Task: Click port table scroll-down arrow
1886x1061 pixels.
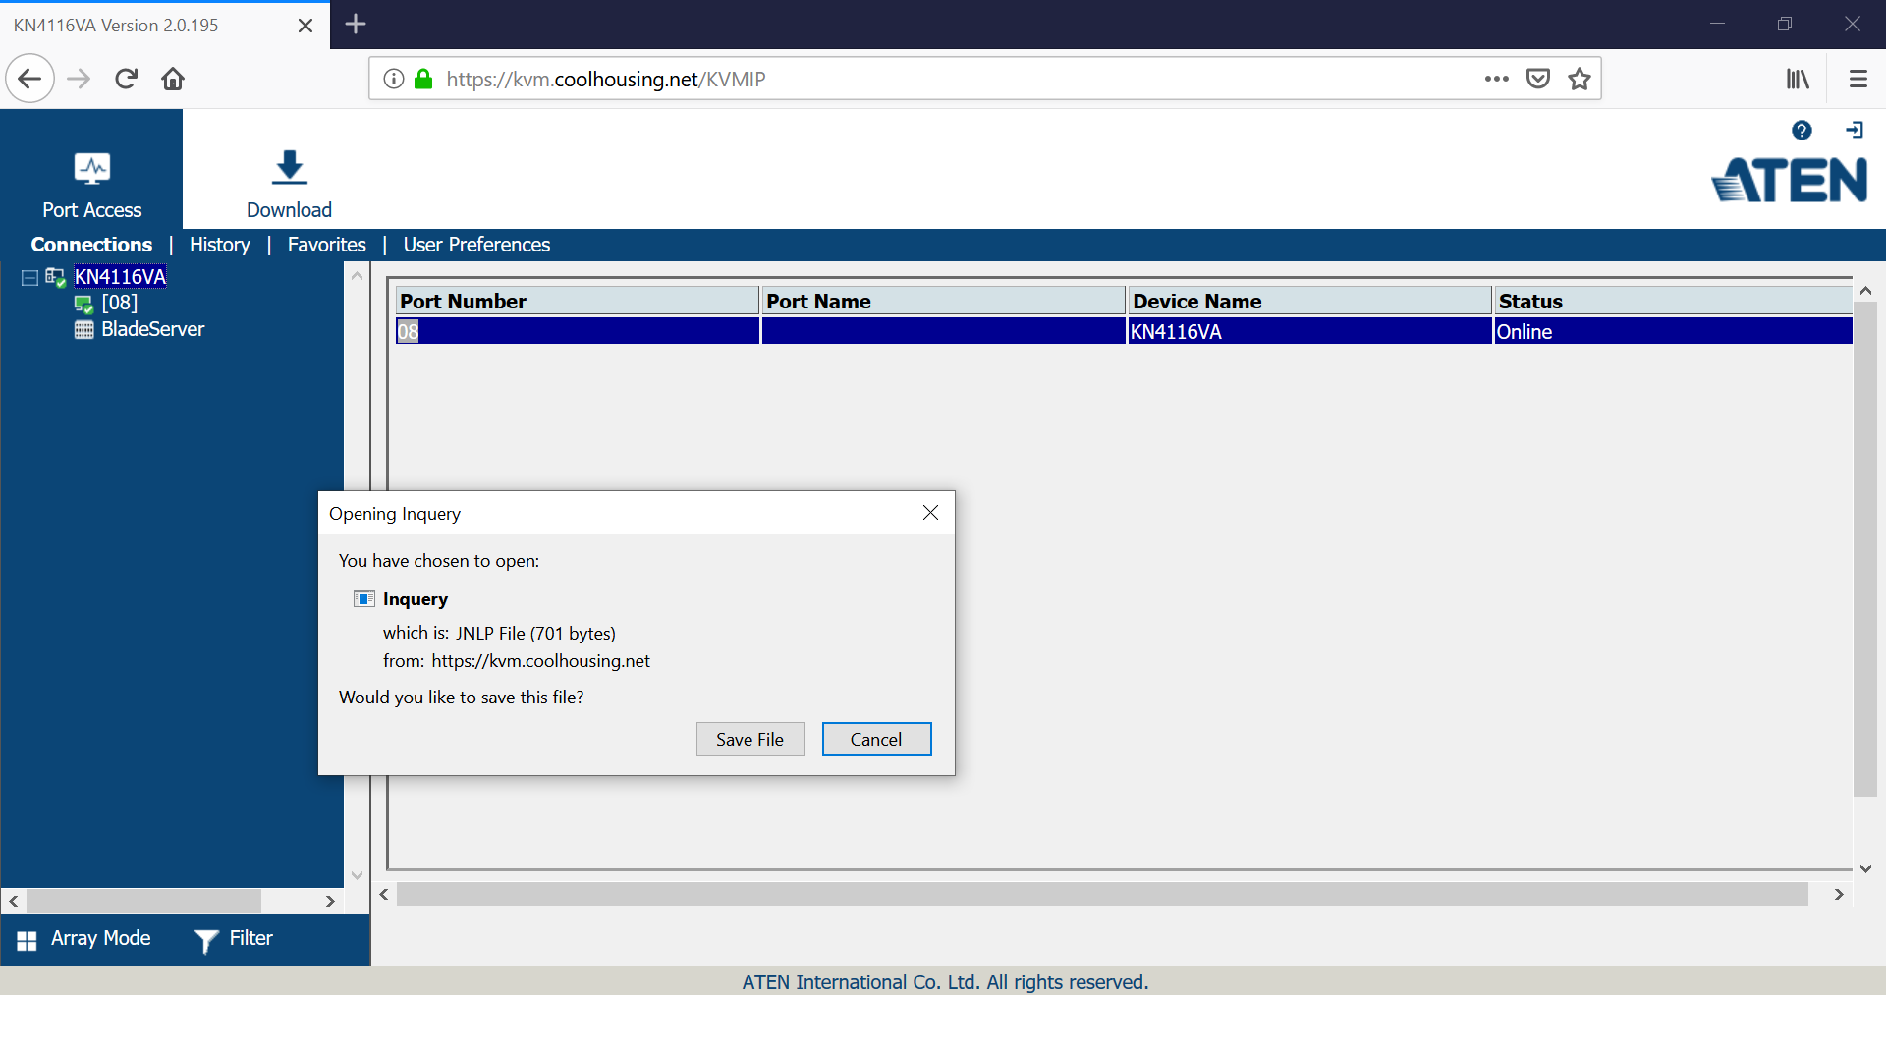Action: pos(1865,868)
